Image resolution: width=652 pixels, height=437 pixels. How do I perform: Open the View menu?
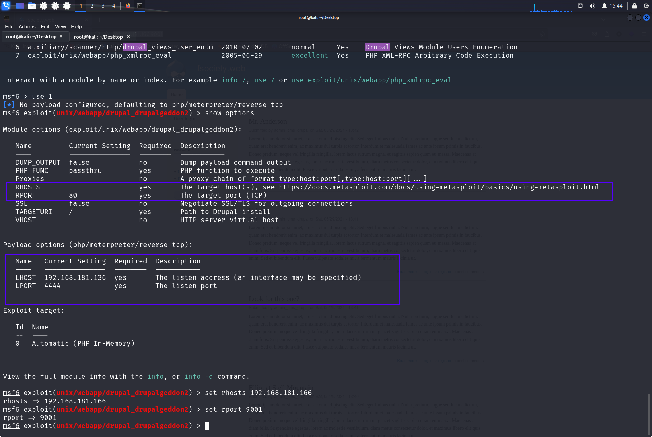tap(60, 27)
